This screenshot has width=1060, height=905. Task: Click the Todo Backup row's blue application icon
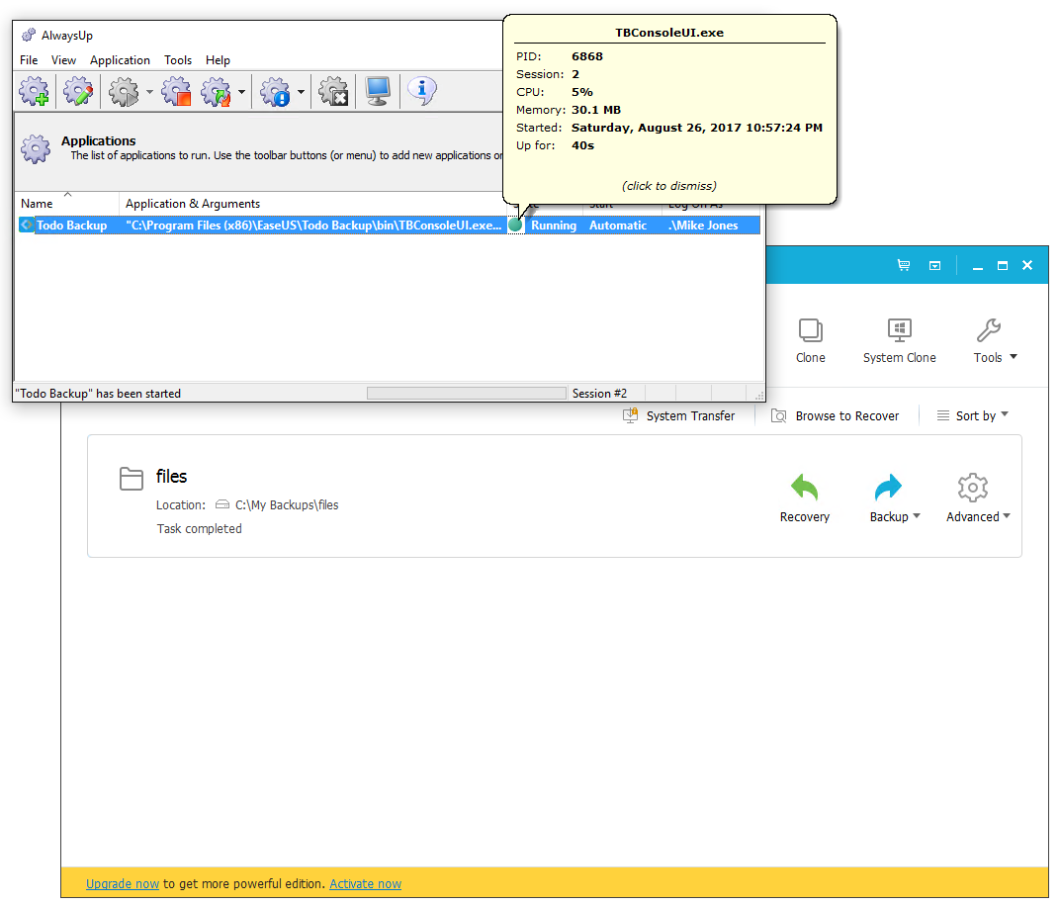(x=27, y=225)
